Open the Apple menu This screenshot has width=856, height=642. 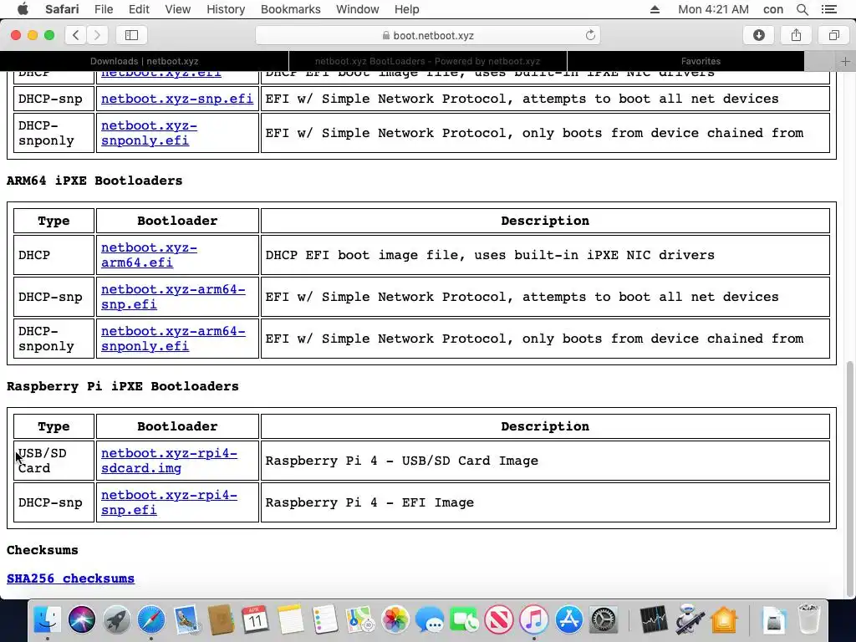click(x=23, y=9)
